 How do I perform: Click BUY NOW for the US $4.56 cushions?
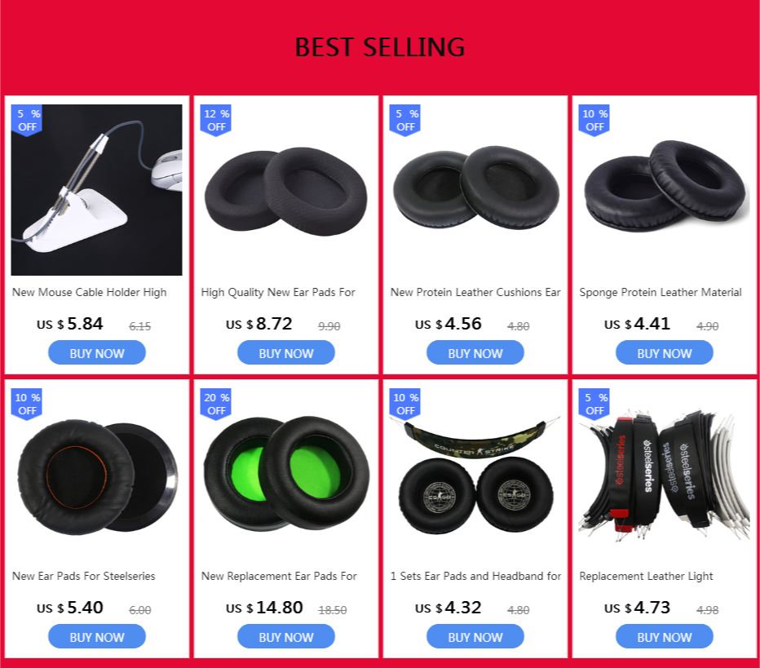(x=475, y=353)
